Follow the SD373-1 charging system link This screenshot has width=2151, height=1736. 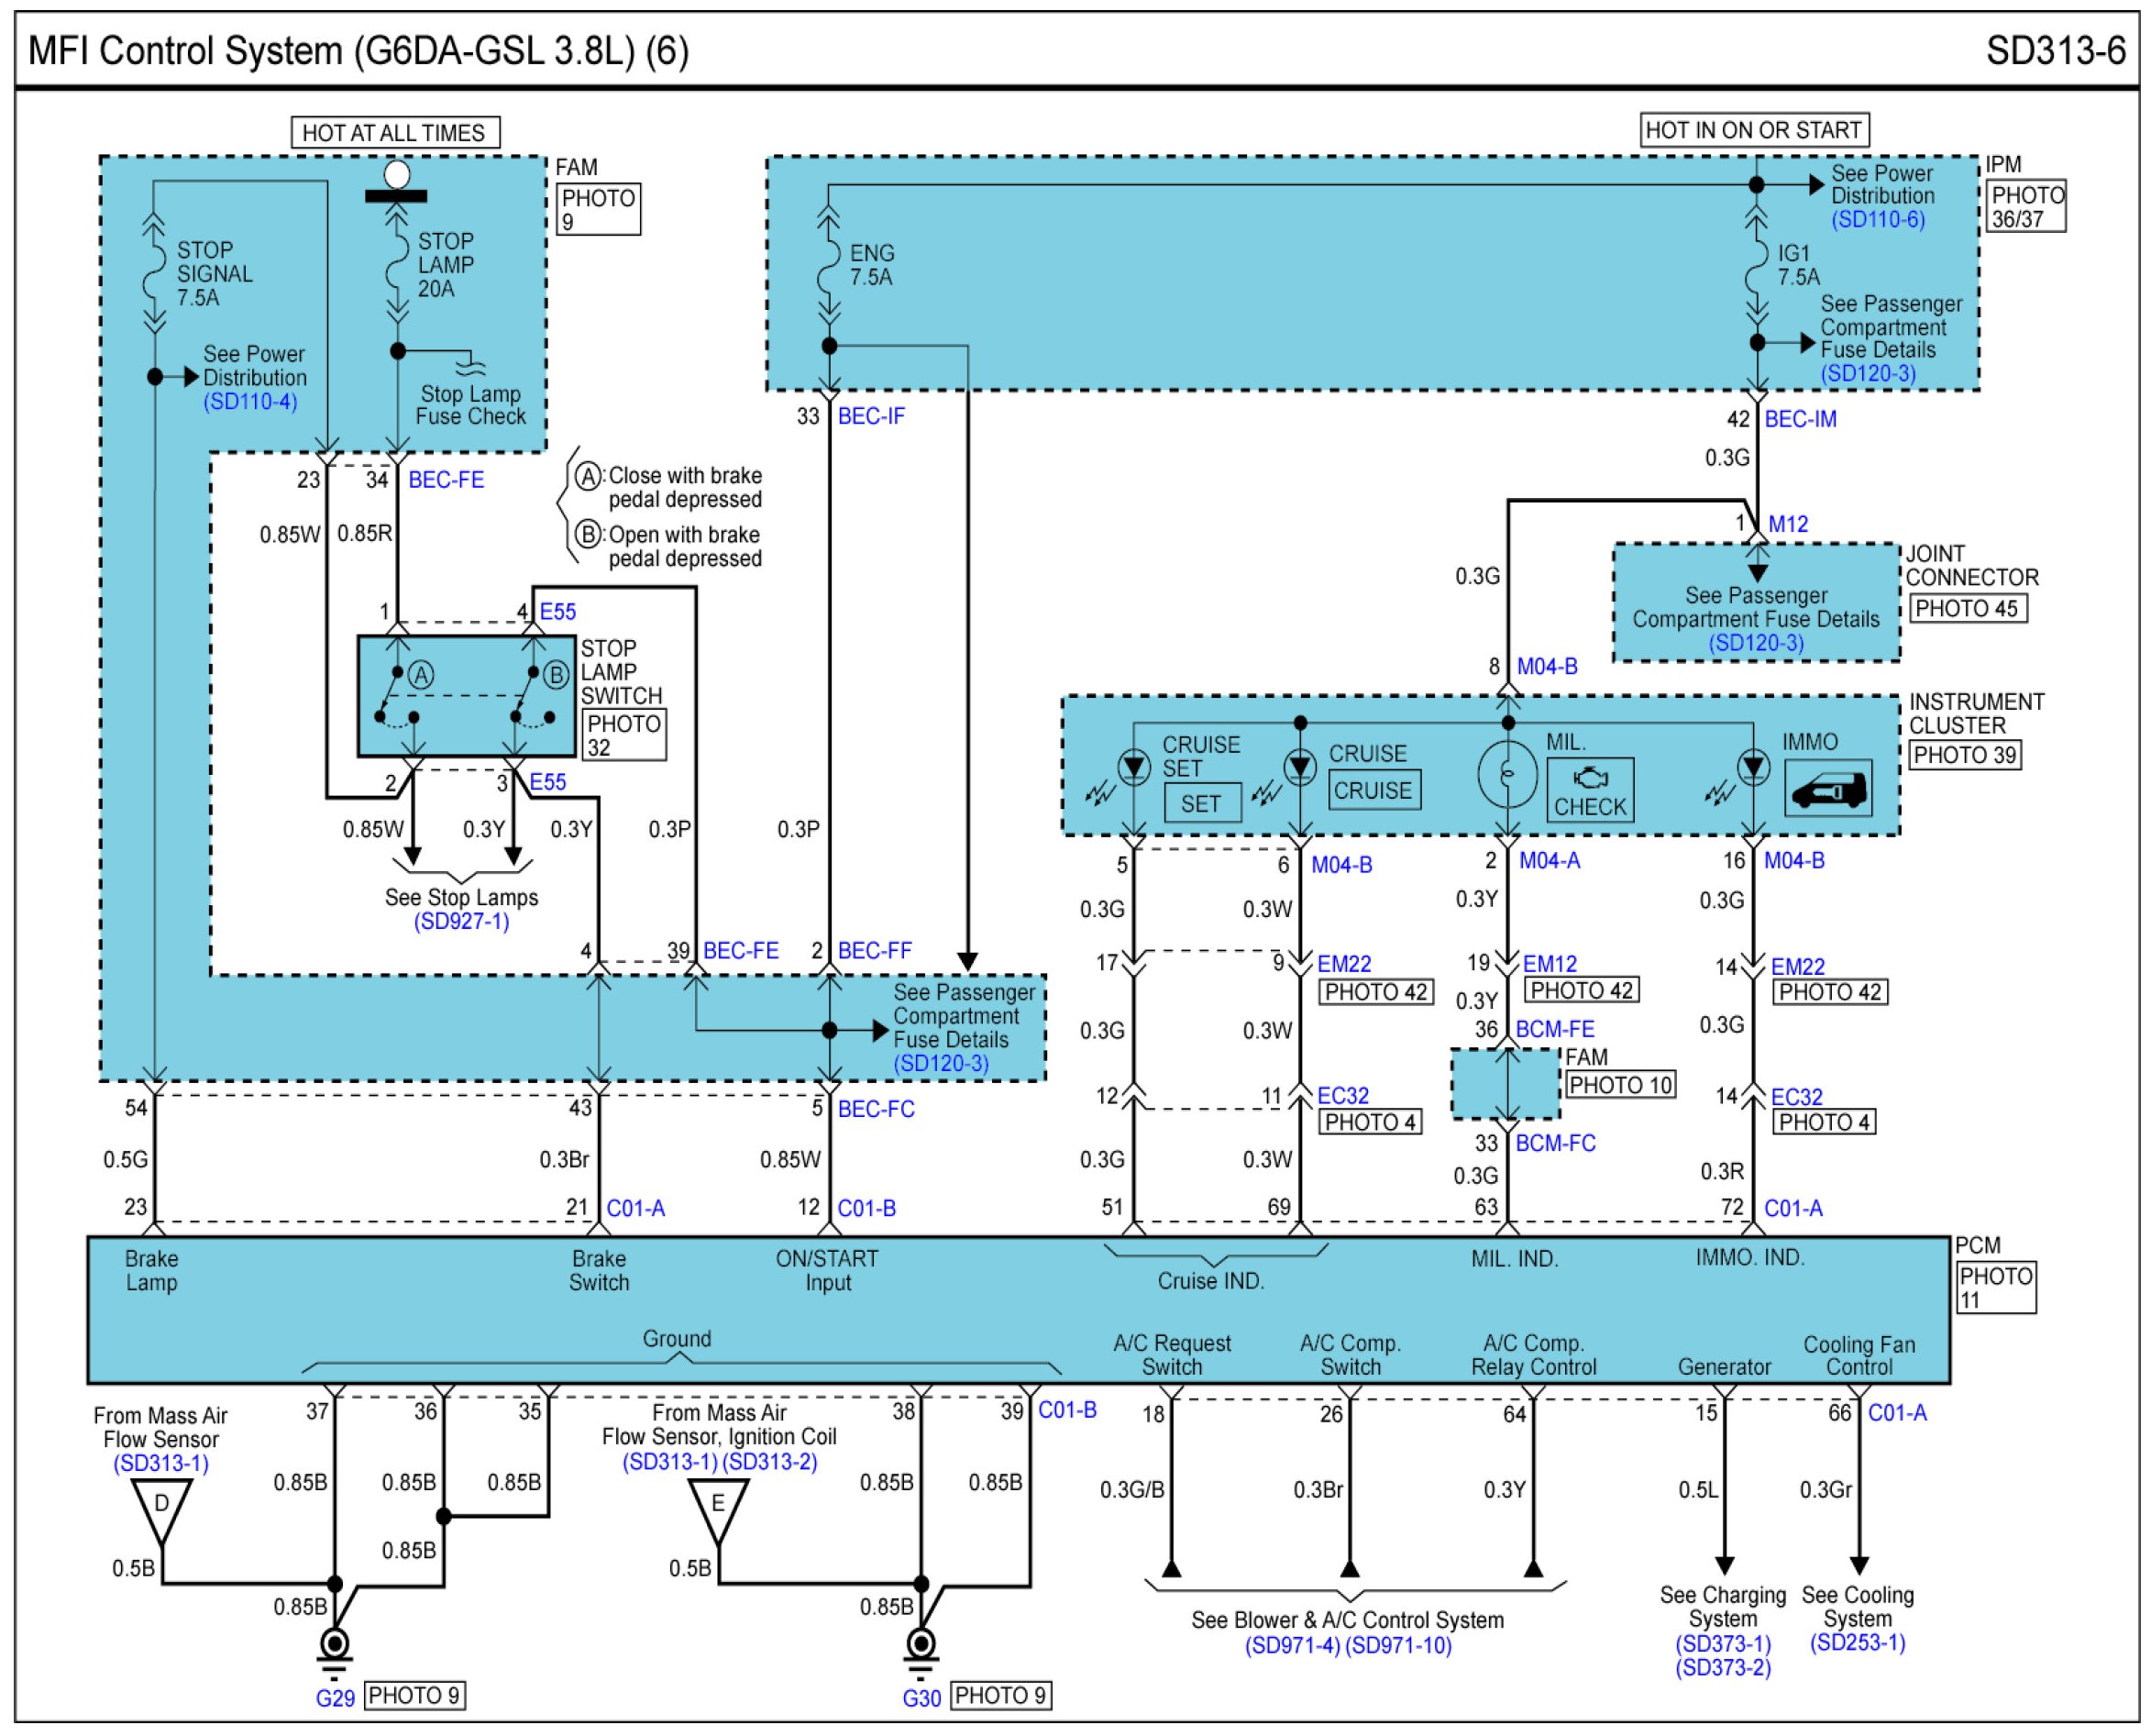1722,1644
